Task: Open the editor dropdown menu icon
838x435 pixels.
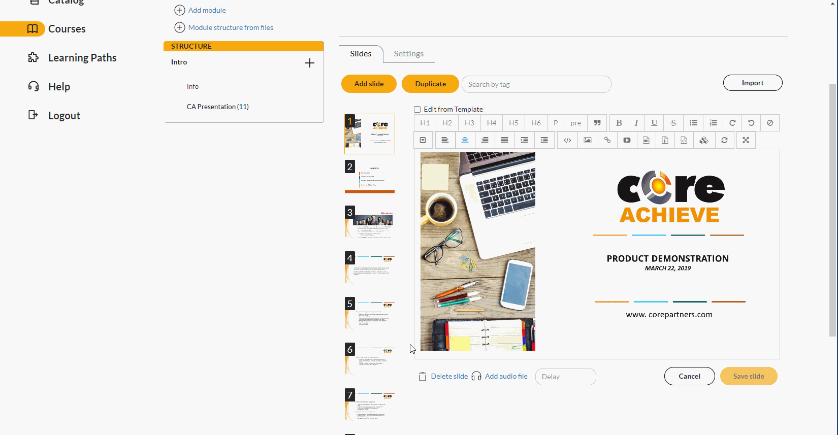Action: pyautogui.click(x=423, y=140)
